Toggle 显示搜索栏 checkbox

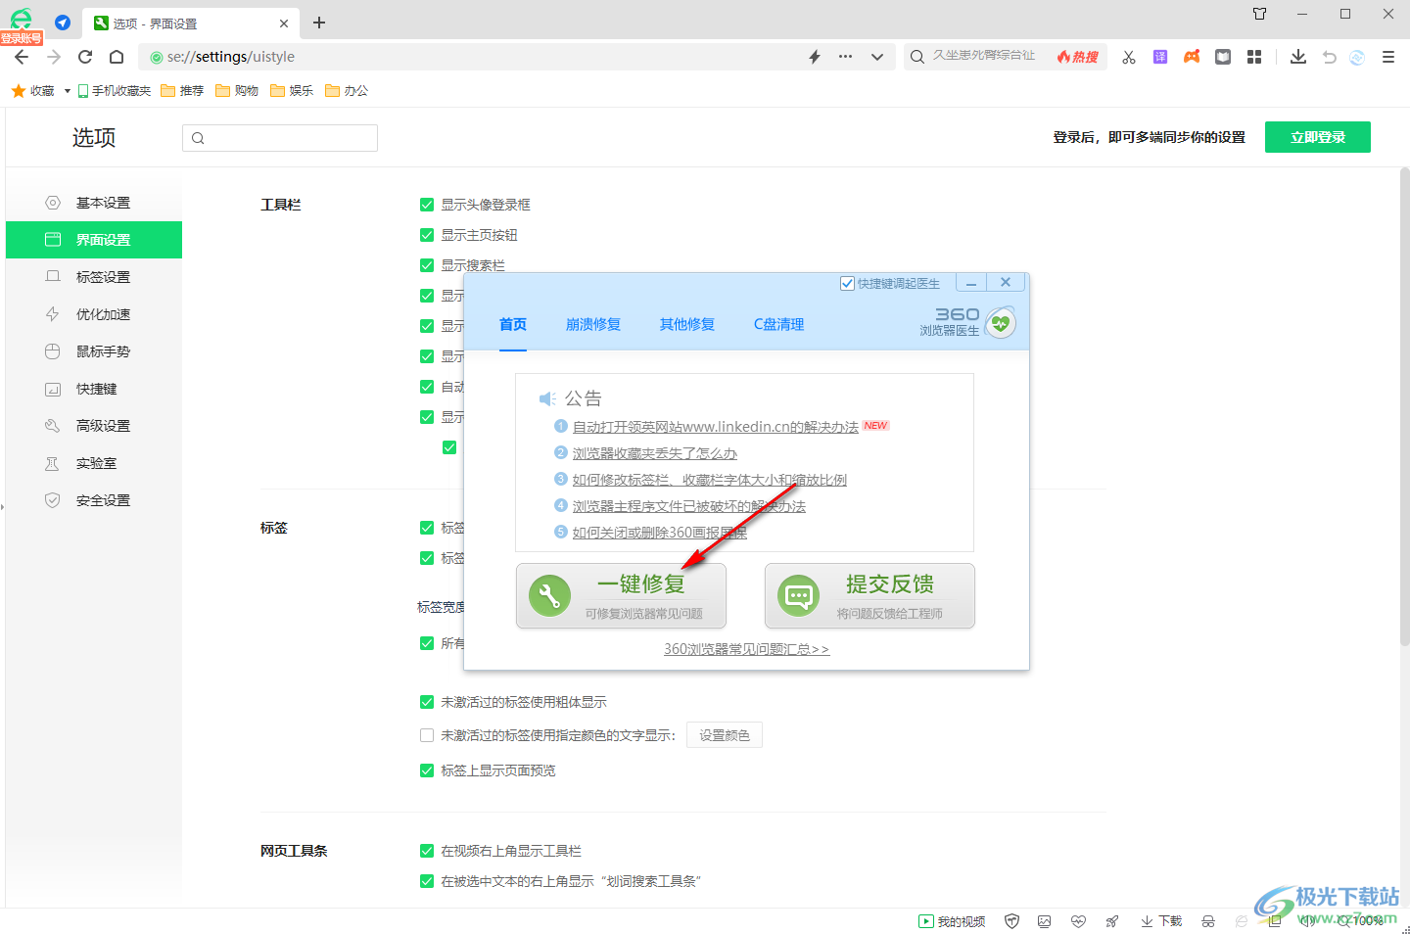coord(427,265)
